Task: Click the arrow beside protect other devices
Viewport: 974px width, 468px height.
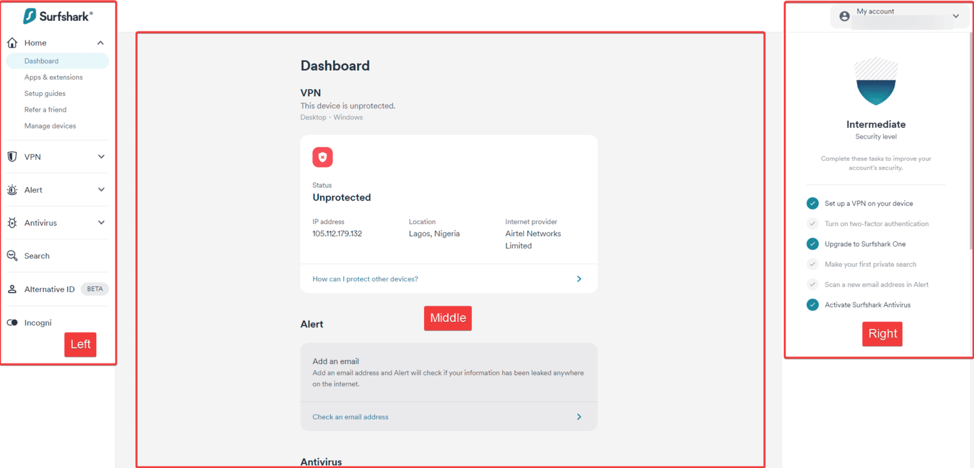Action: (579, 279)
